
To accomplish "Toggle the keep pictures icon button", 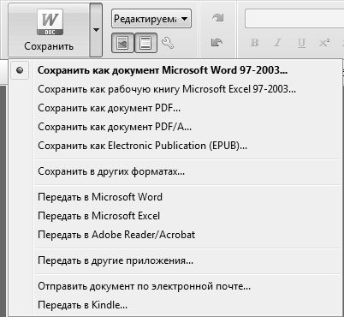I will (x=122, y=43).
